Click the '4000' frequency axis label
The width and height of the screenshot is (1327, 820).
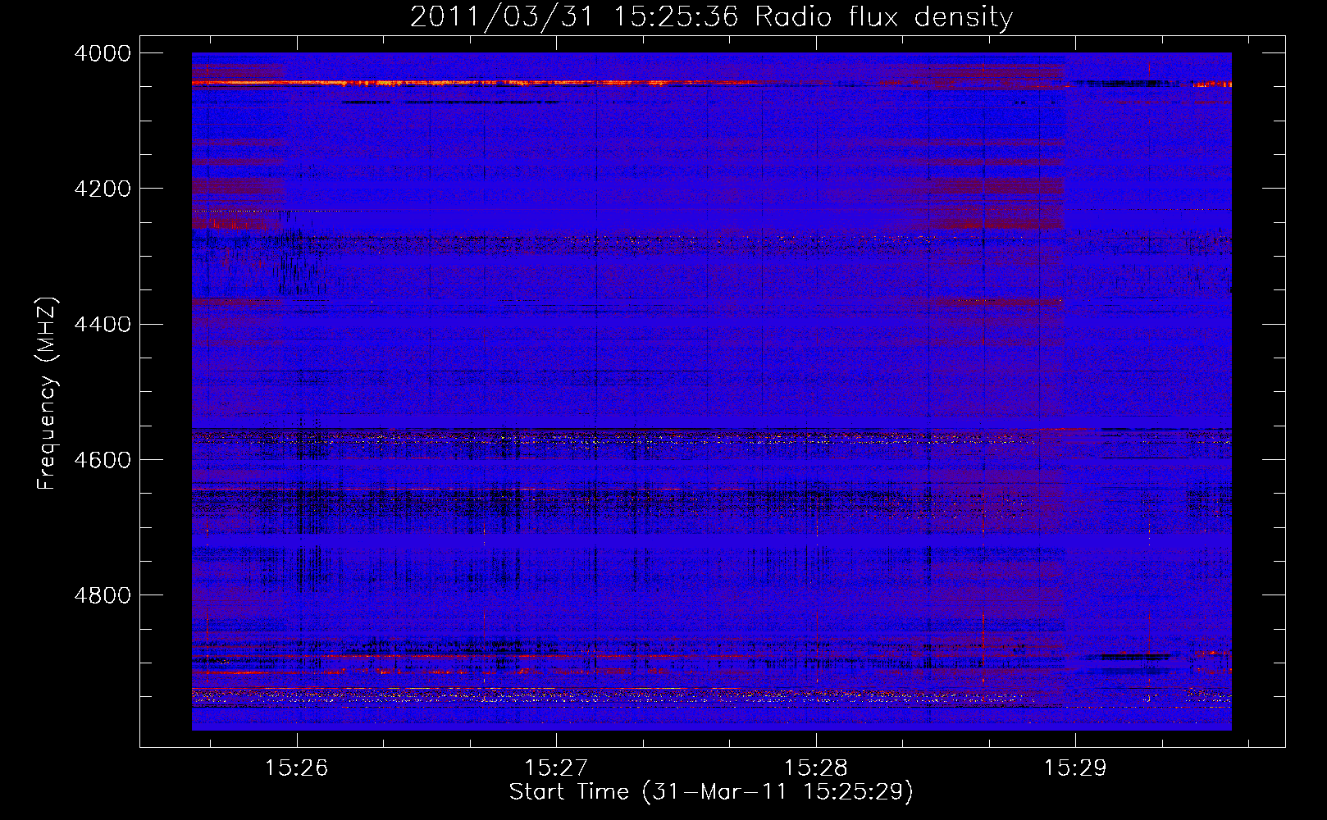[x=103, y=53]
